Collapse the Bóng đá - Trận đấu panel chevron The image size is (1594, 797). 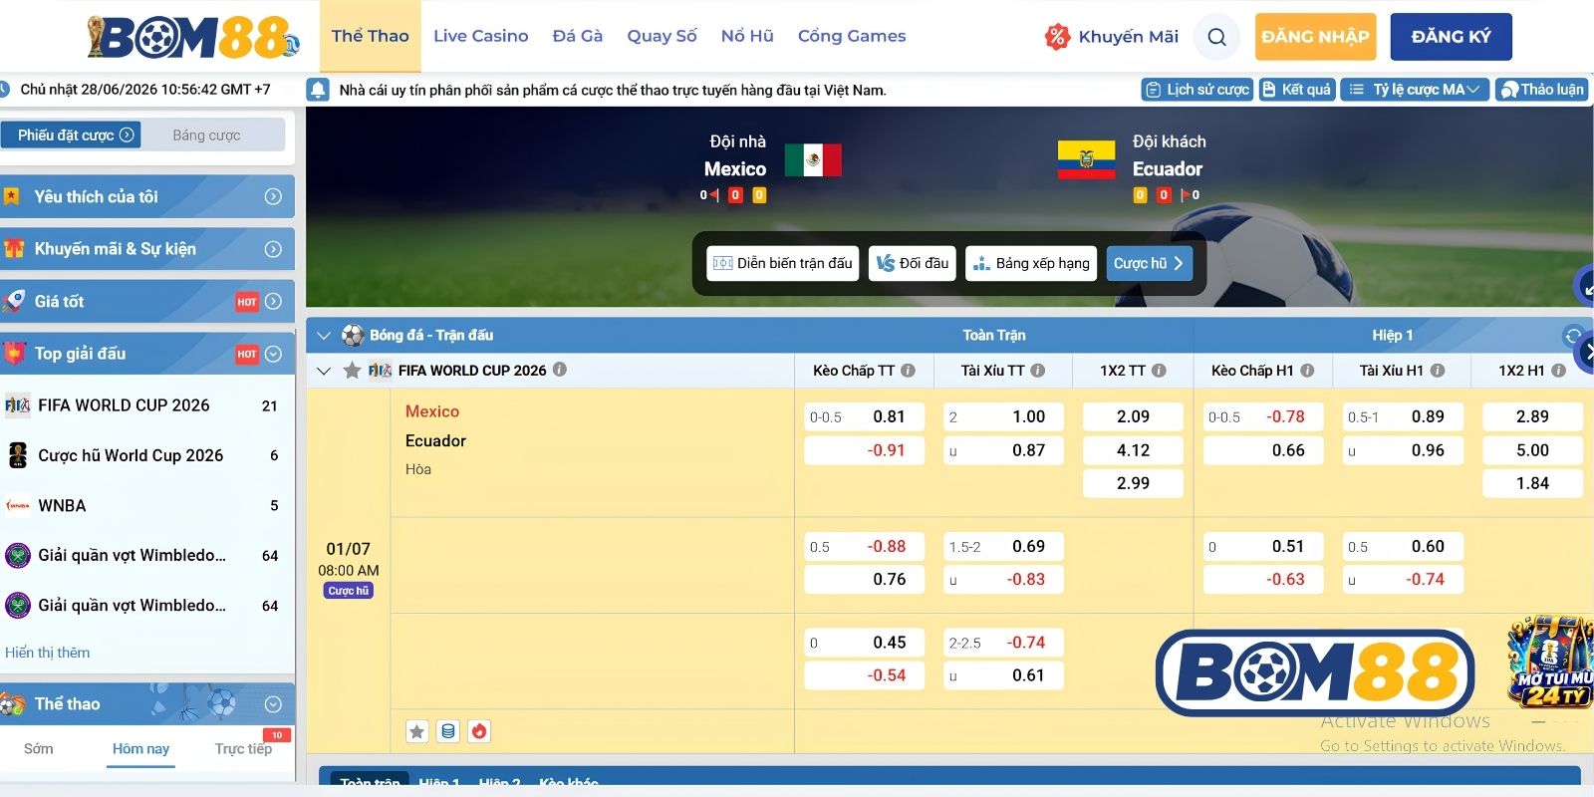pos(323,336)
